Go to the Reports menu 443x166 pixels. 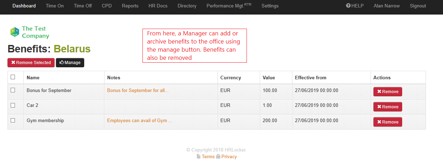130,6
